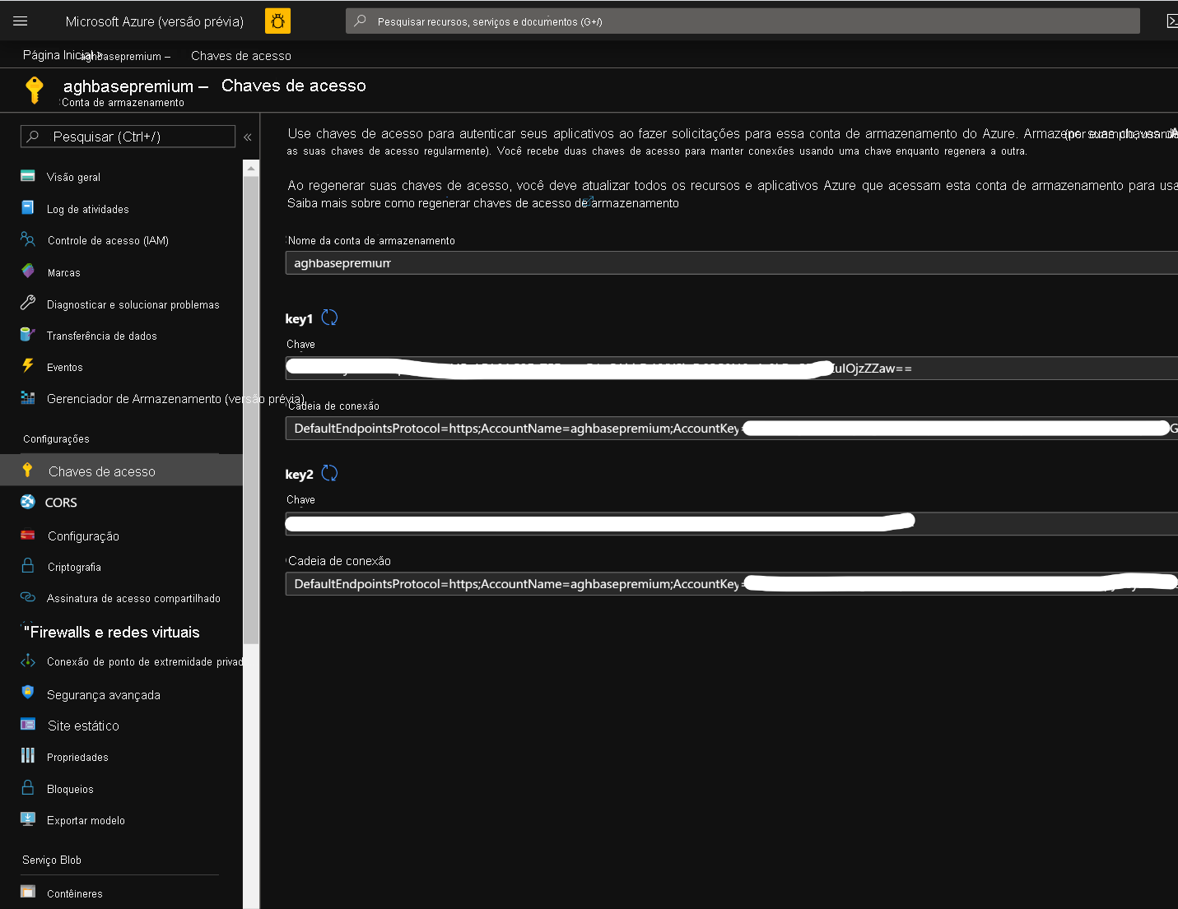Click the Configuração toolbox icon
Image resolution: width=1178 pixels, height=909 pixels.
[28, 535]
